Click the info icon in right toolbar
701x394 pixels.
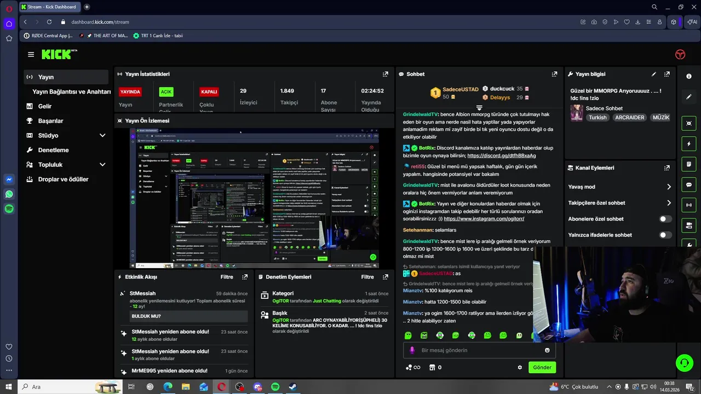click(689, 76)
